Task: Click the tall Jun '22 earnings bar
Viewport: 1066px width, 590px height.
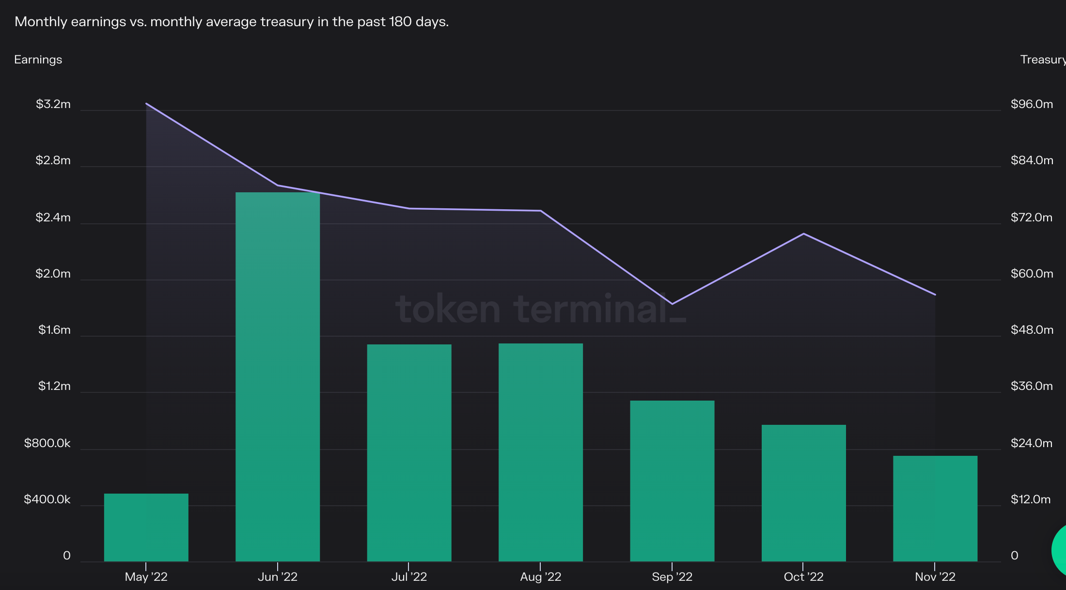Action: click(x=277, y=377)
